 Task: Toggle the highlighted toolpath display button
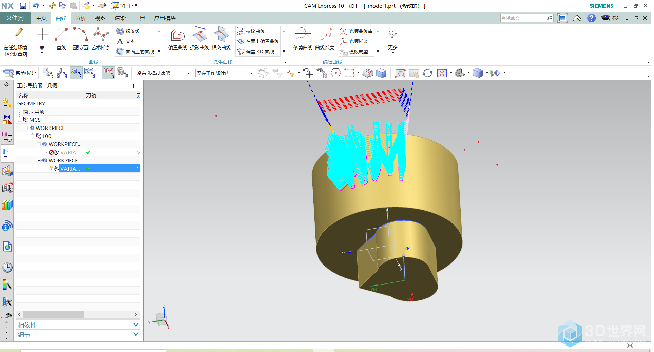pos(109,73)
